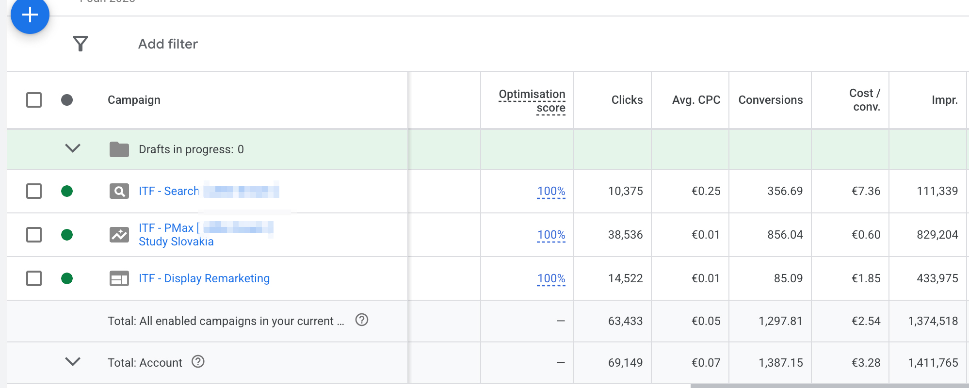Open help icon beside Total: Account
969x388 pixels.
[198, 361]
